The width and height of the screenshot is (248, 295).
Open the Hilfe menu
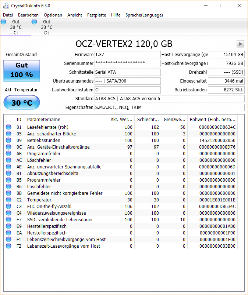[116, 15]
